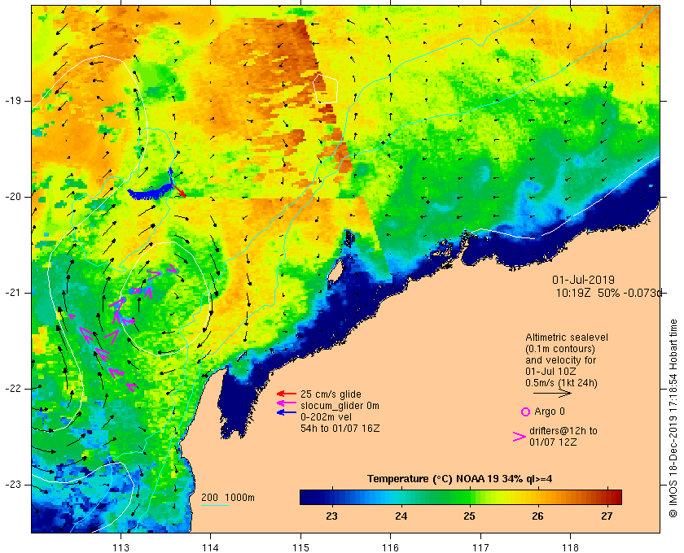Click the cyan 200 1000m isobath legend line
The height and width of the screenshot is (553, 684).
tap(215, 506)
